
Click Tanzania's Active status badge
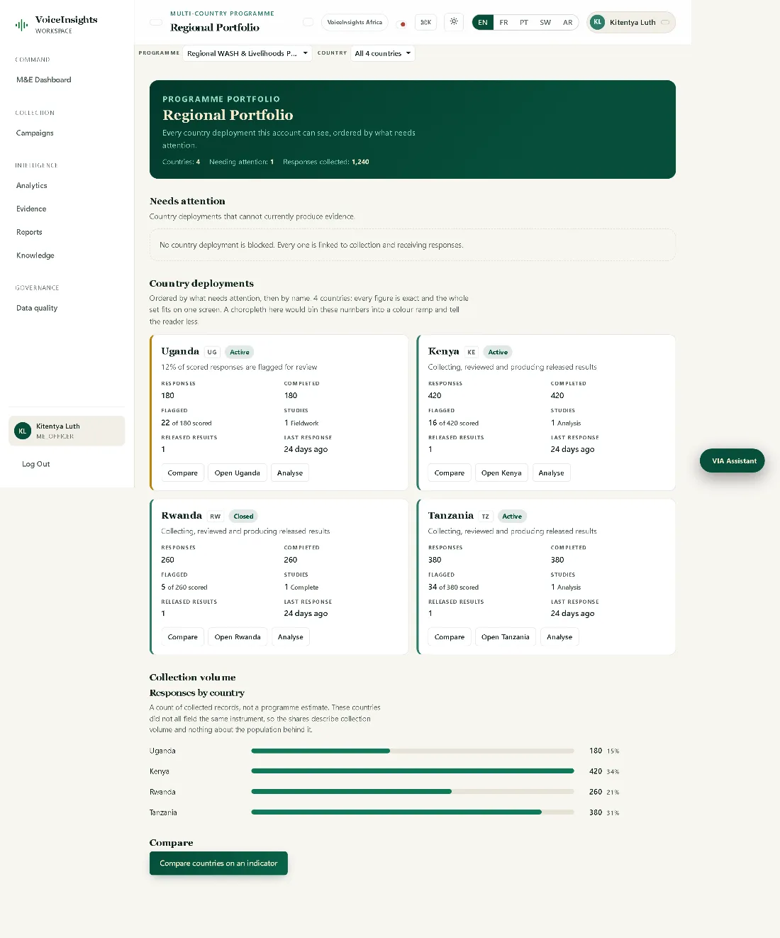tap(512, 517)
